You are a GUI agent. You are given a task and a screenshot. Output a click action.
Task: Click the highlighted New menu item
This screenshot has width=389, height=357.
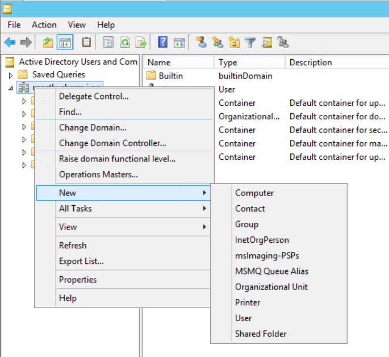click(123, 193)
